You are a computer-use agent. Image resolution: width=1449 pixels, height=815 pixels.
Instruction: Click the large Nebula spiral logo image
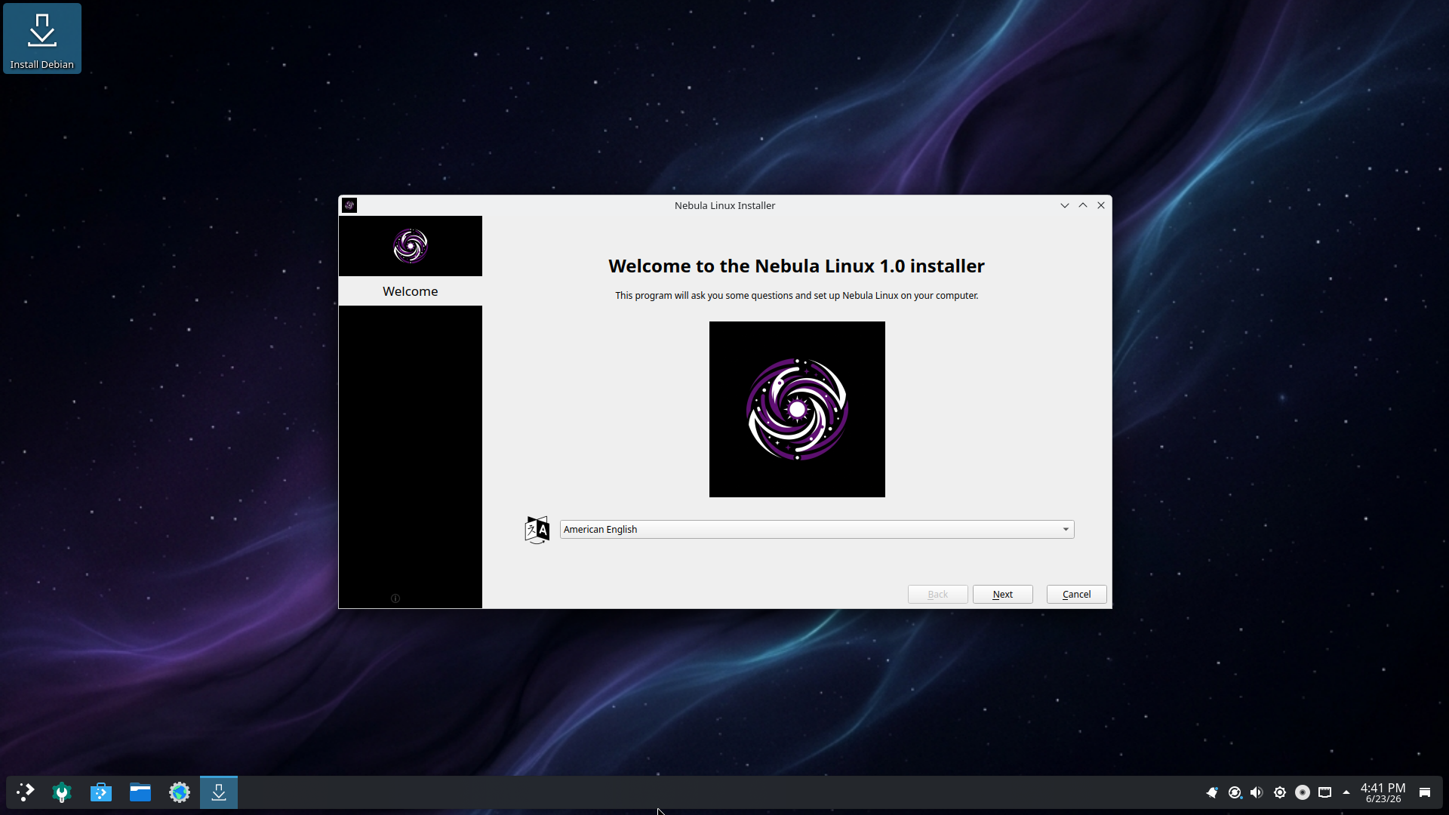point(797,409)
